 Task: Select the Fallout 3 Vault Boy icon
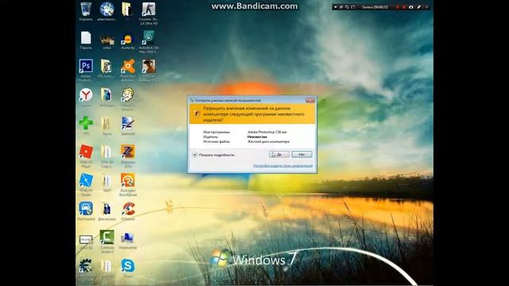click(127, 96)
